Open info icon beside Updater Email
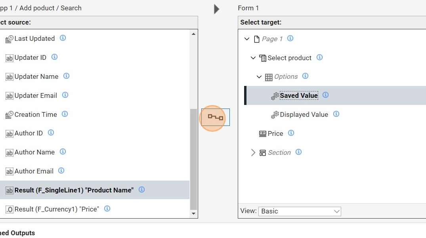 [x=65, y=95]
